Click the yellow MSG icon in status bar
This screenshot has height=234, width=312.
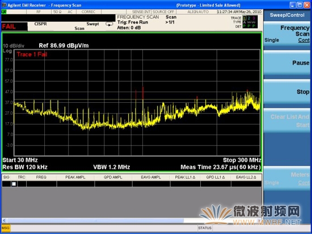[6, 228]
